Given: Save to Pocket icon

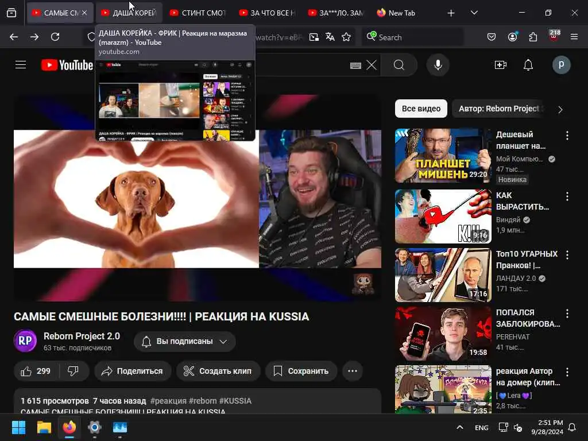Looking at the screenshot, I should click(492, 37).
